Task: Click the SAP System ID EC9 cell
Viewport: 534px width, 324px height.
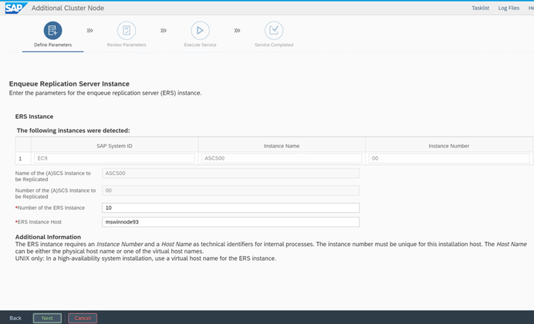Action: tap(114, 158)
